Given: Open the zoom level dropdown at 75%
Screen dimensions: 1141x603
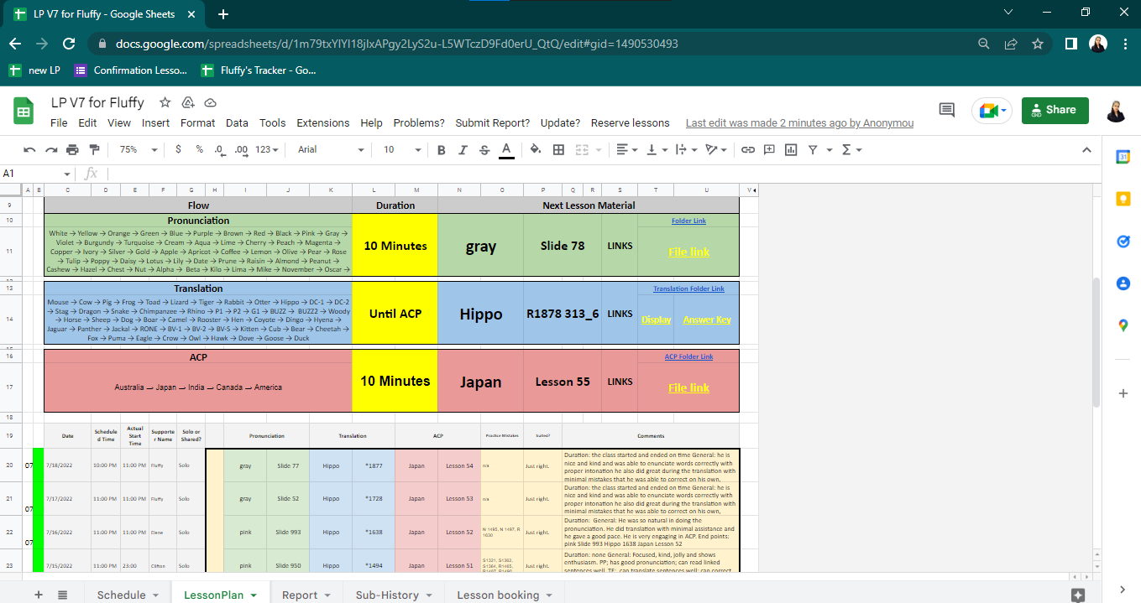Looking at the screenshot, I should (139, 149).
